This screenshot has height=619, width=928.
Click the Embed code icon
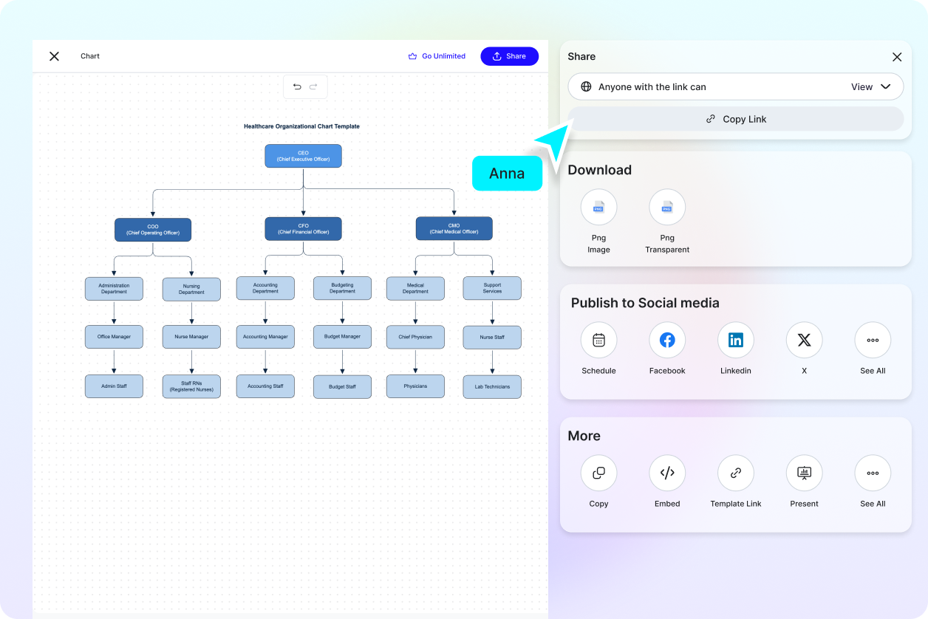[x=666, y=473]
